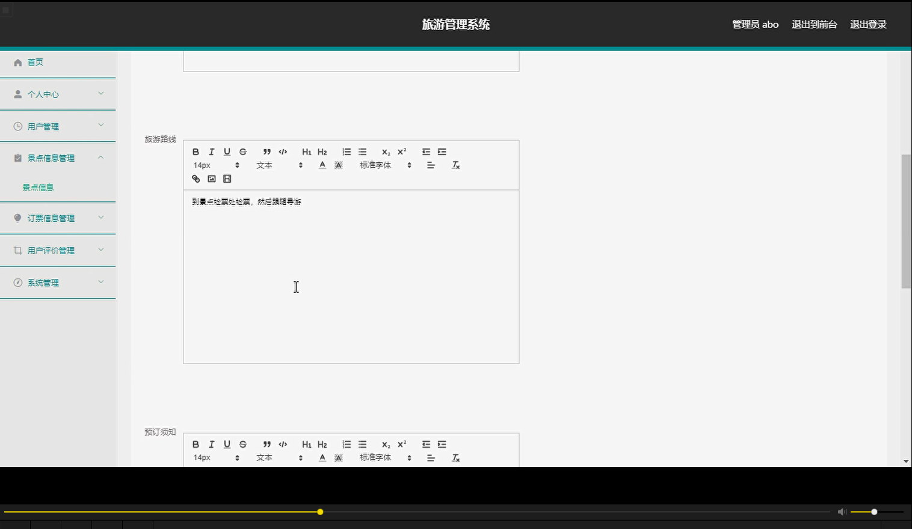Insert code block in 旅游路线 editor
The height and width of the screenshot is (529, 912).
tap(283, 152)
